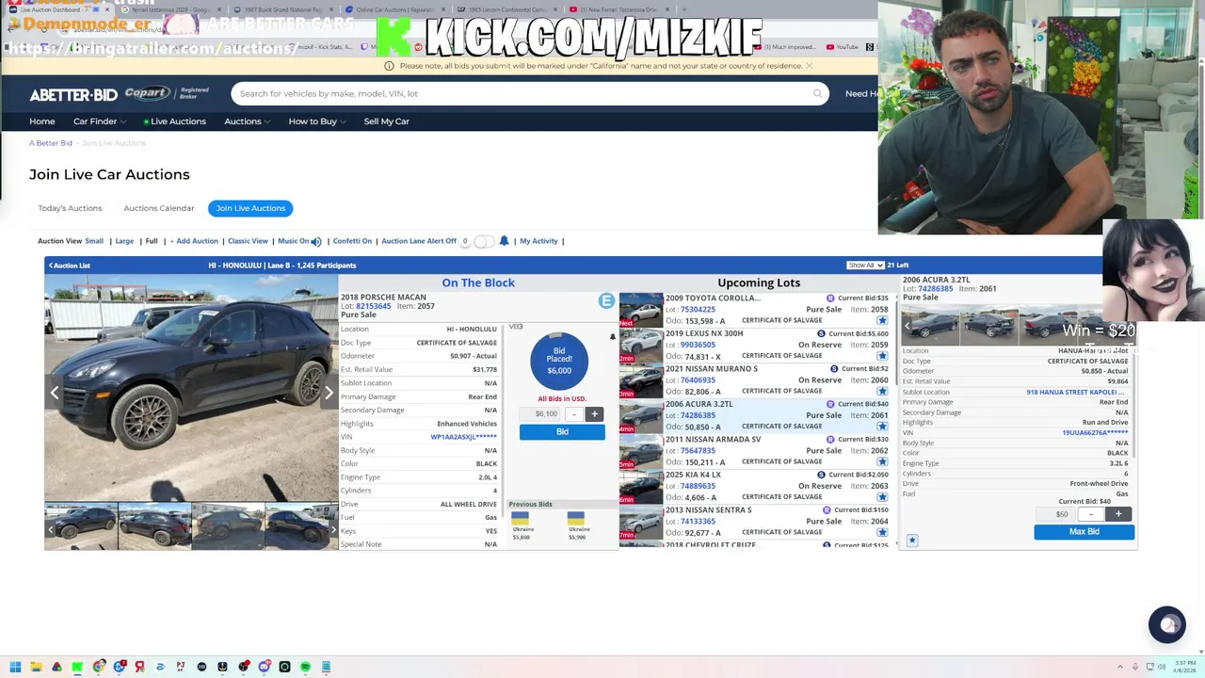
Task: Star the 2013 Nissan Sentra S lot
Action: point(882,532)
